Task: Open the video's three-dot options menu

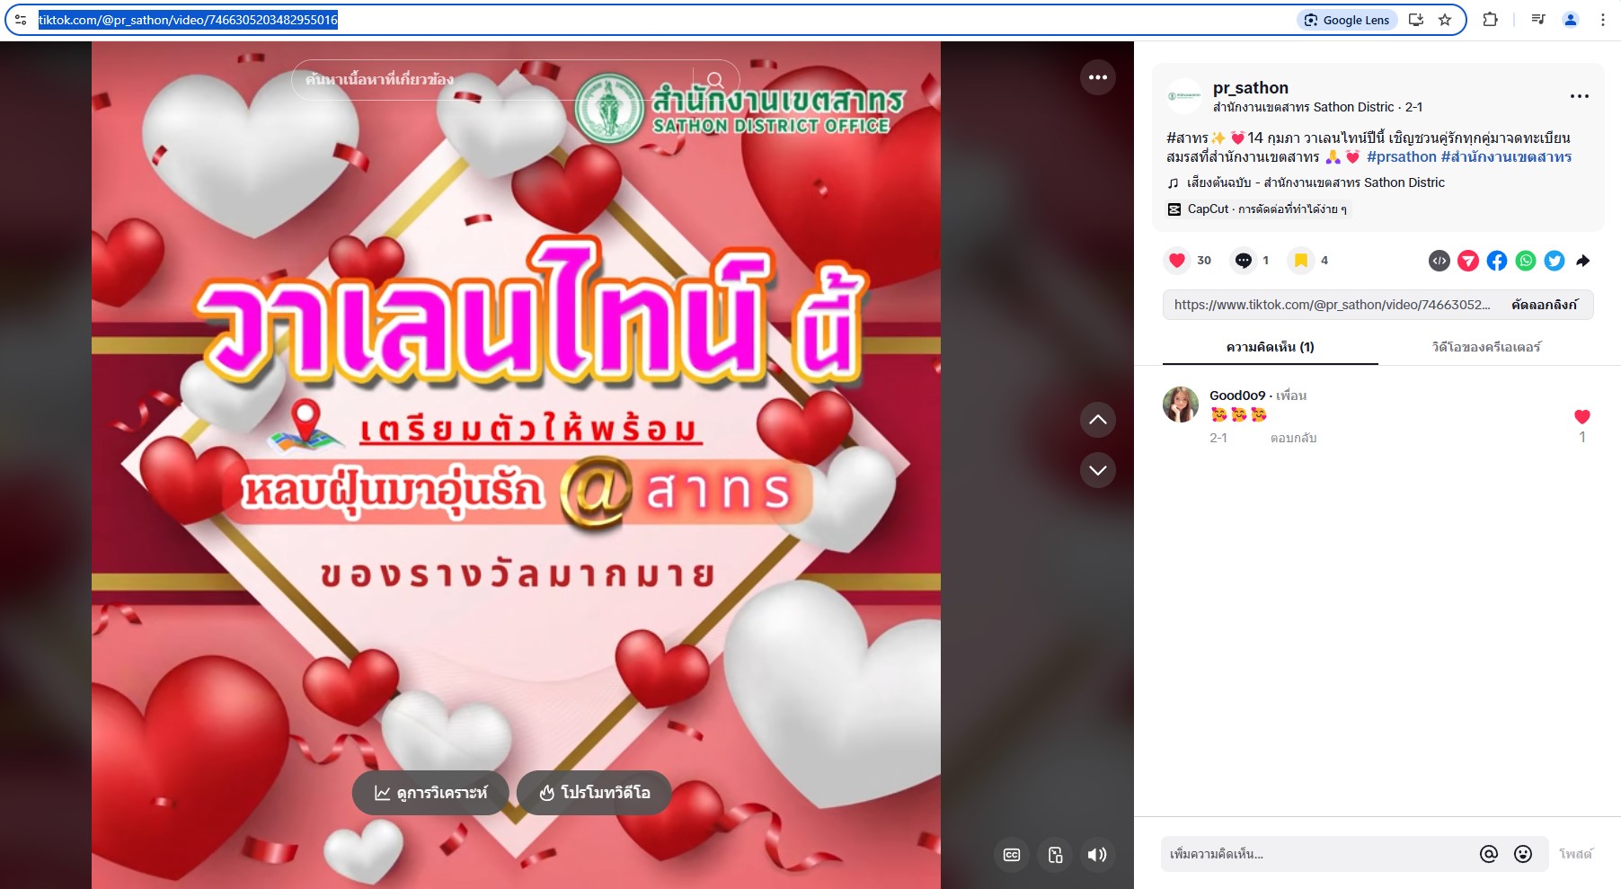Action: pos(1098,77)
